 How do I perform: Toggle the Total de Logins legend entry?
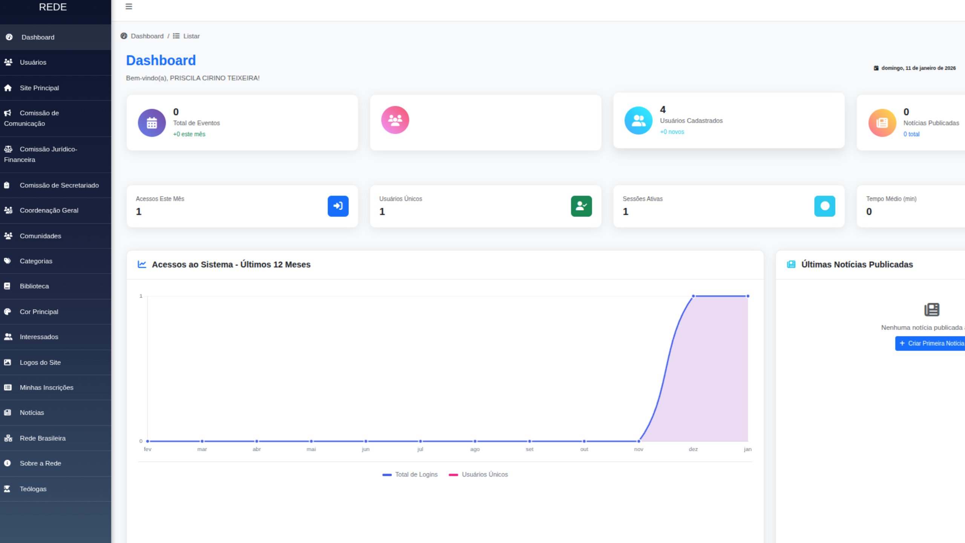pos(410,474)
